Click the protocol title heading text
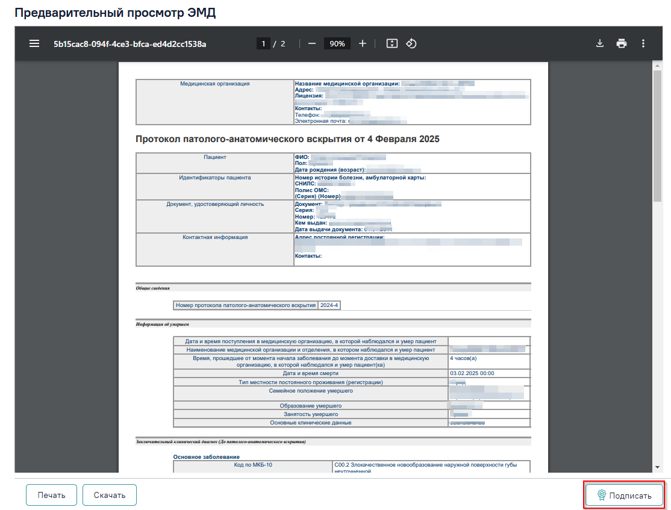The height and width of the screenshot is (510, 671). click(287, 139)
